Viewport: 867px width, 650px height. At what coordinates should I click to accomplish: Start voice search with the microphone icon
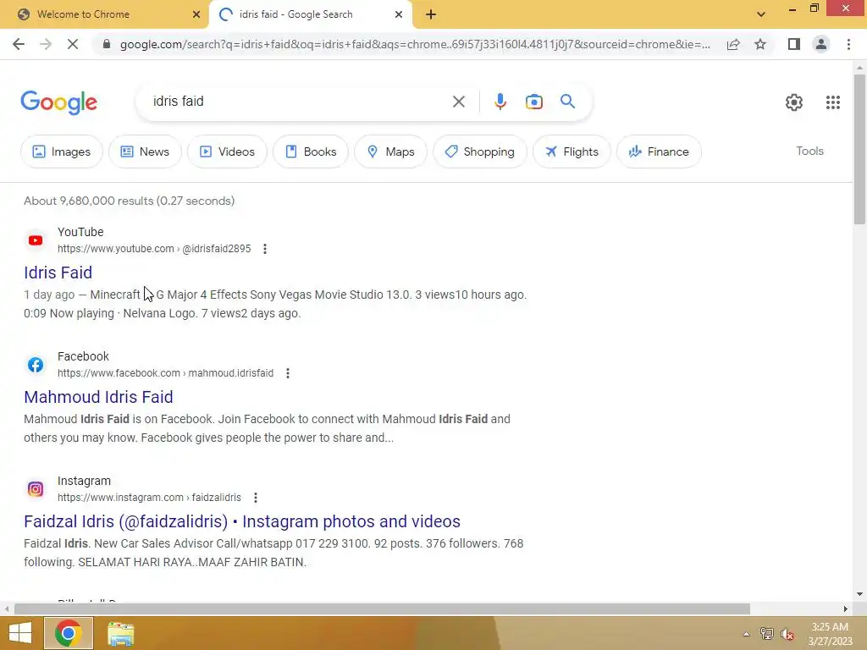coord(500,102)
